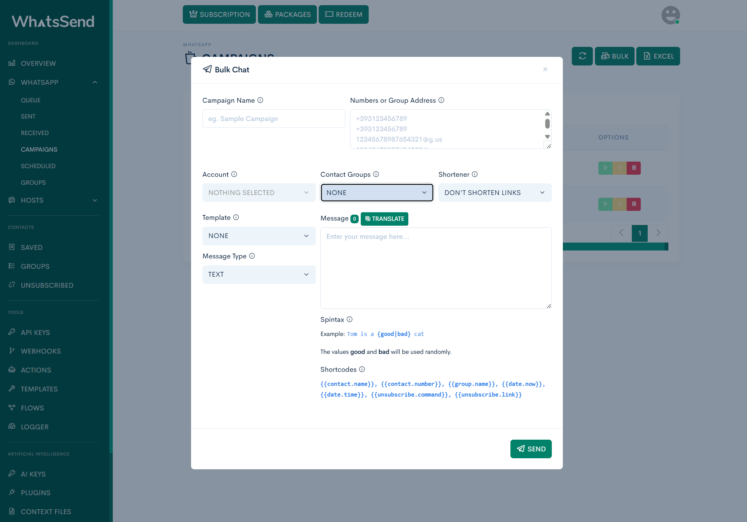Click the numbers textarea scroll up arrow

[x=547, y=114]
